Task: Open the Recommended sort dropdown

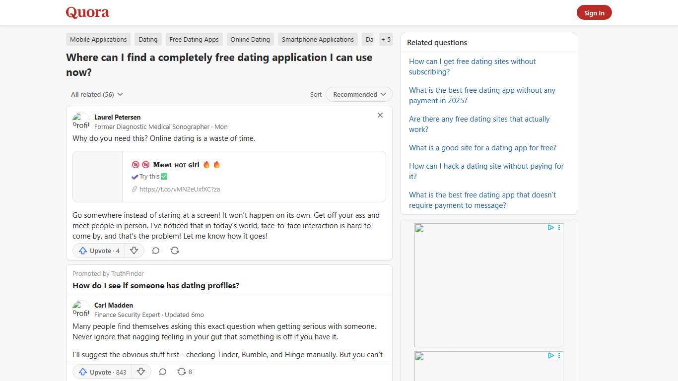Action: (358, 94)
